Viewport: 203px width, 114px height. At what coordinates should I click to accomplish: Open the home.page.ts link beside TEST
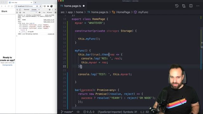(49, 22)
